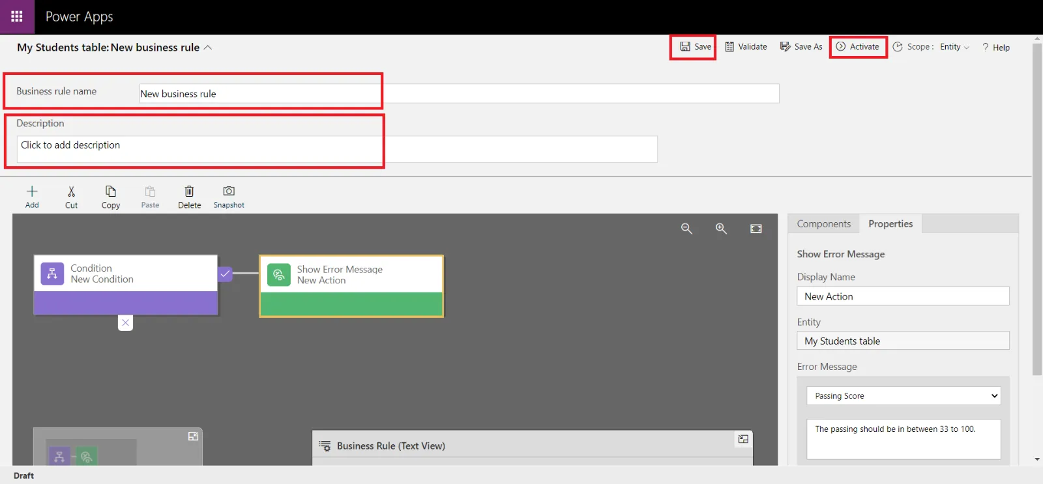Collapse the minimap panel icon
The width and height of the screenshot is (1043, 484).
(x=193, y=436)
